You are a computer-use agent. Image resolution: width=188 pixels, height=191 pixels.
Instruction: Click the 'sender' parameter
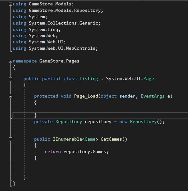(127, 96)
